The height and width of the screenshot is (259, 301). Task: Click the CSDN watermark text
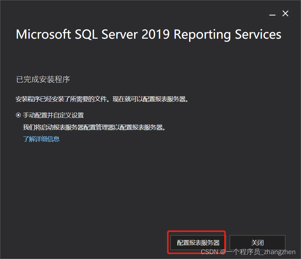pos(210,252)
